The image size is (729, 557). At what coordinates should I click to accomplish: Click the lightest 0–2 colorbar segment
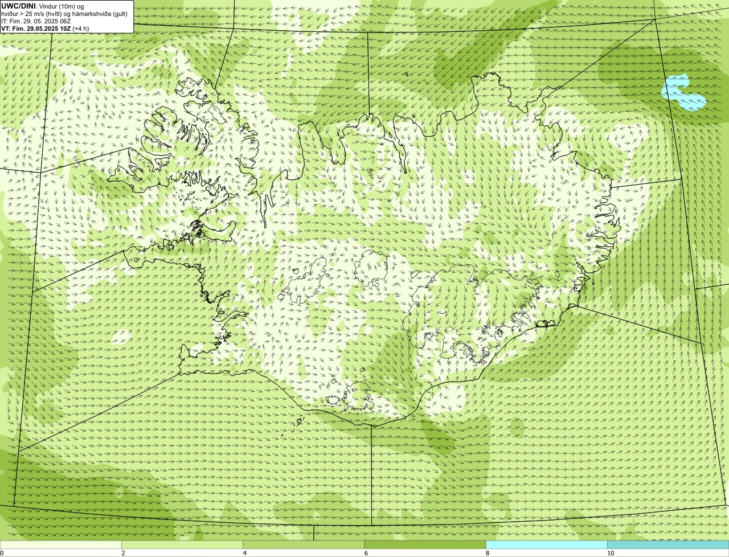(x=60, y=544)
